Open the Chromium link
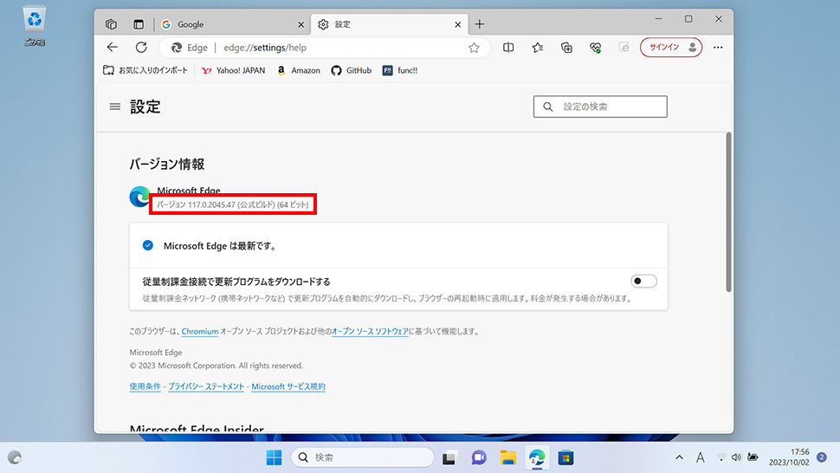 pos(200,332)
